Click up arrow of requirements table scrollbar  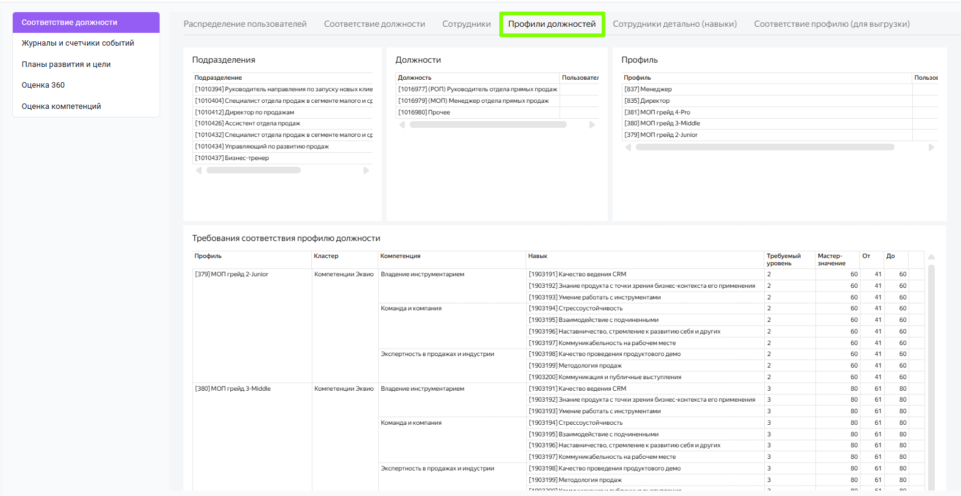coord(931,257)
